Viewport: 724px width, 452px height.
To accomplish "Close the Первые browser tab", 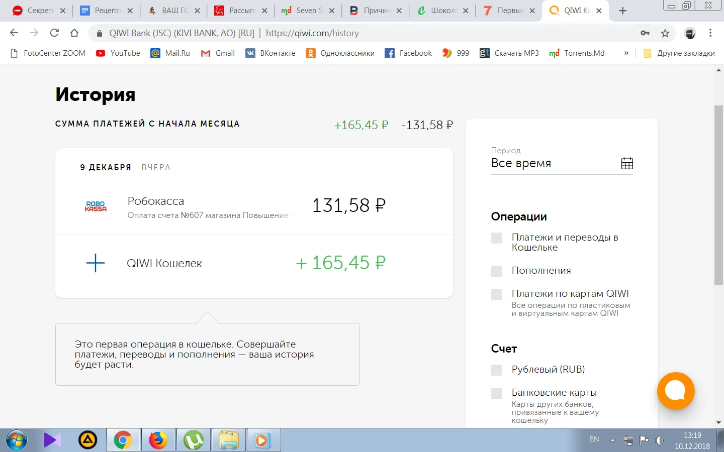I will pos(532,11).
